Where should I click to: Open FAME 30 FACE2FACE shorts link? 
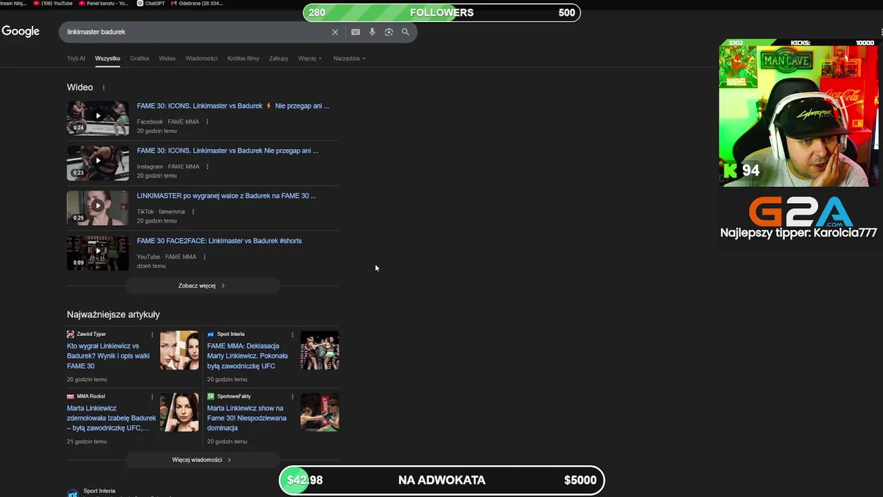pos(219,241)
